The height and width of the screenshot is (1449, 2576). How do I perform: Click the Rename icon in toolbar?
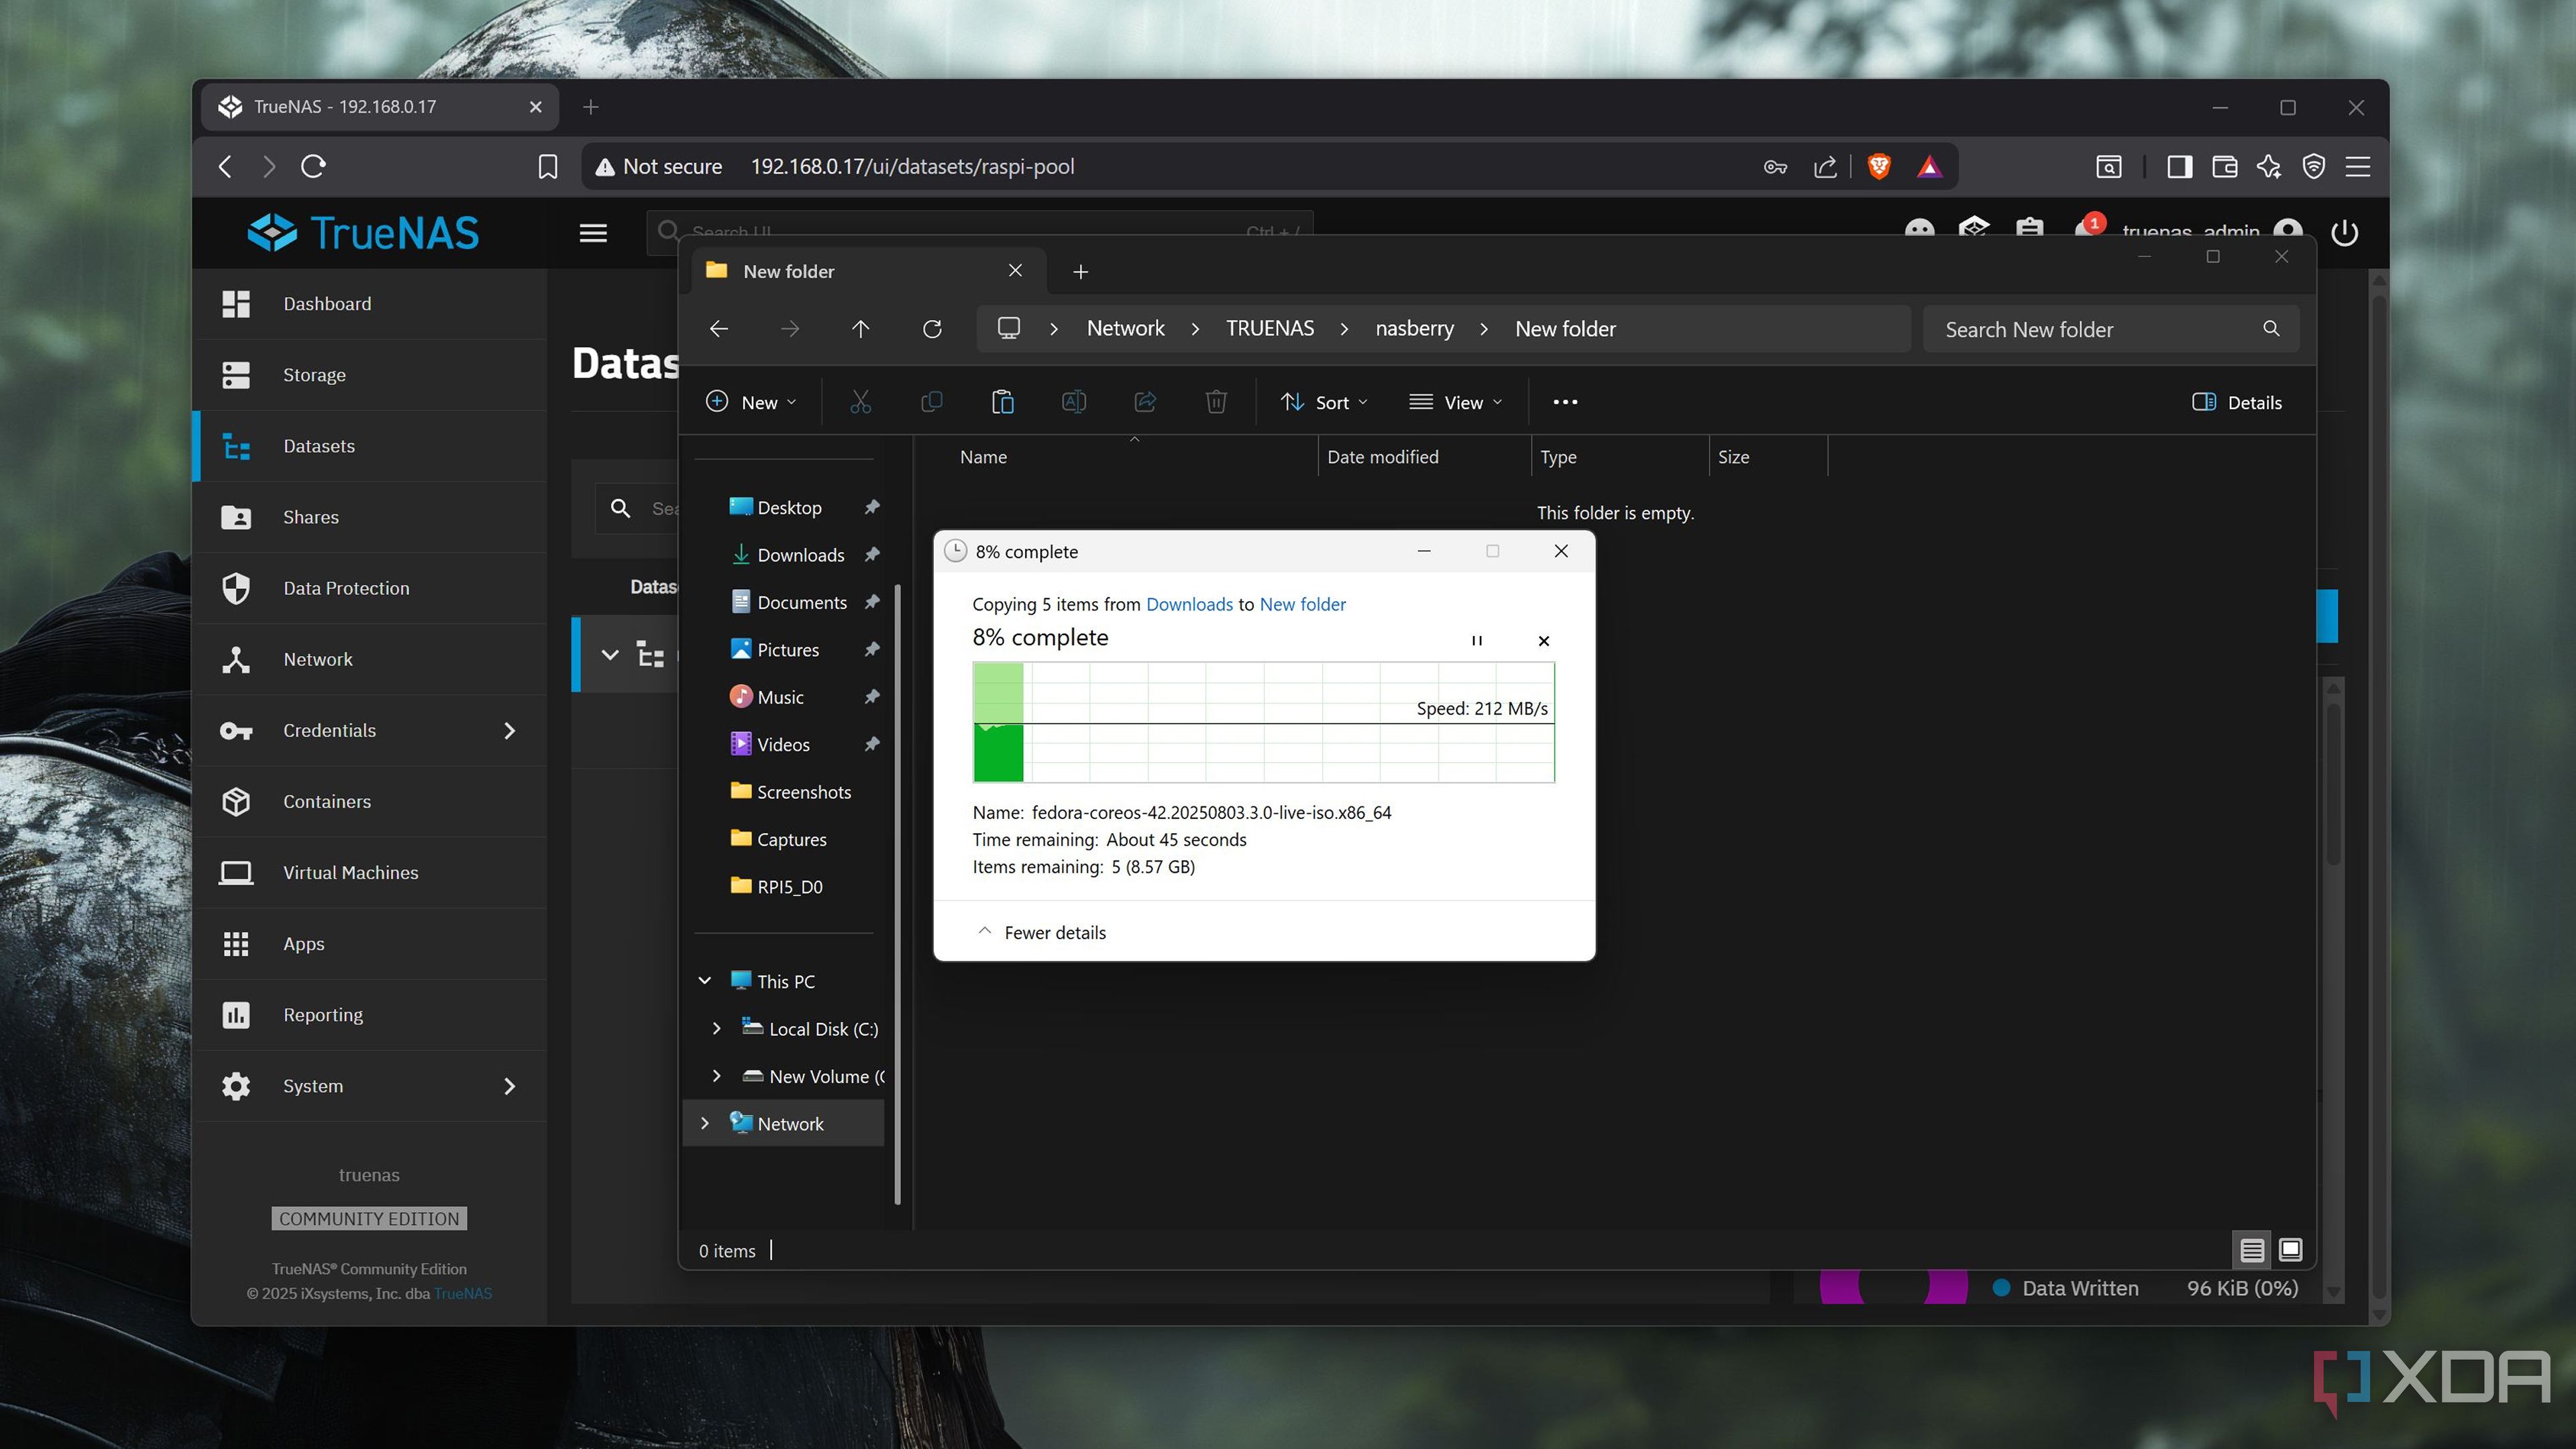[1074, 402]
